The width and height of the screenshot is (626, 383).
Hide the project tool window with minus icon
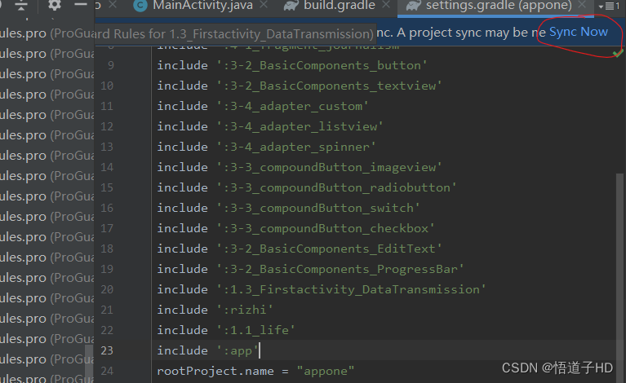(x=81, y=4)
